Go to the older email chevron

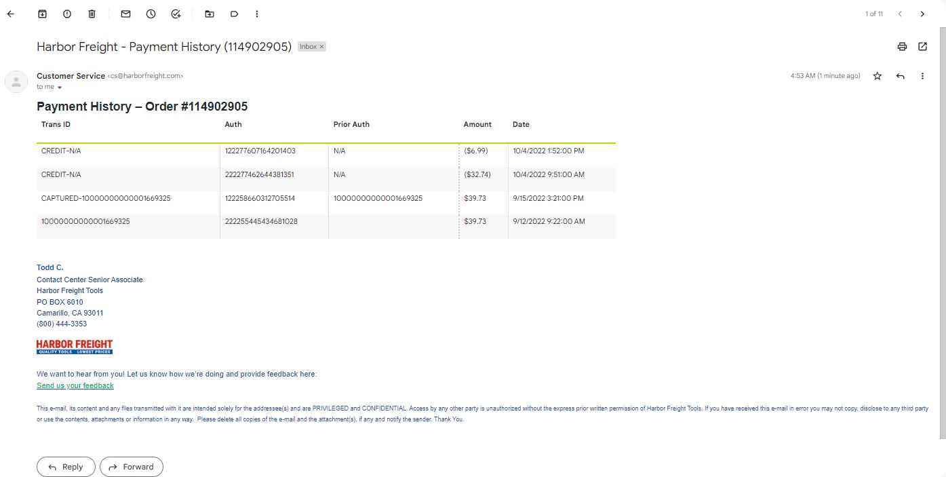coord(922,14)
